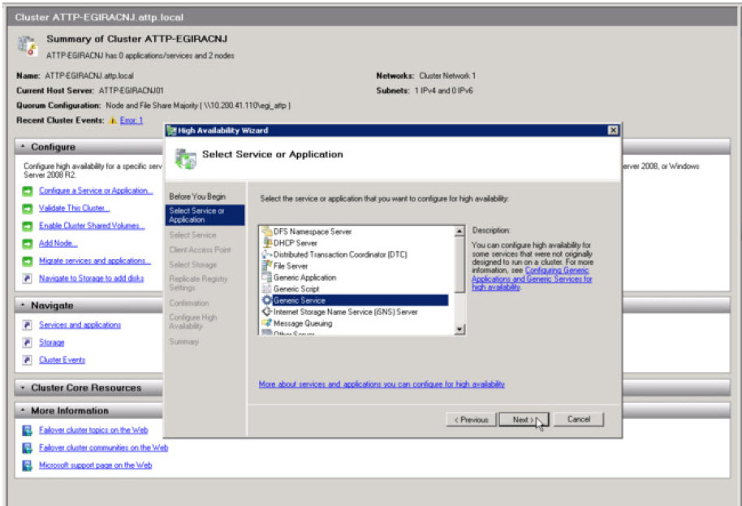
Task: Click the green arrow icon beside Add Node
Action: (x=28, y=244)
